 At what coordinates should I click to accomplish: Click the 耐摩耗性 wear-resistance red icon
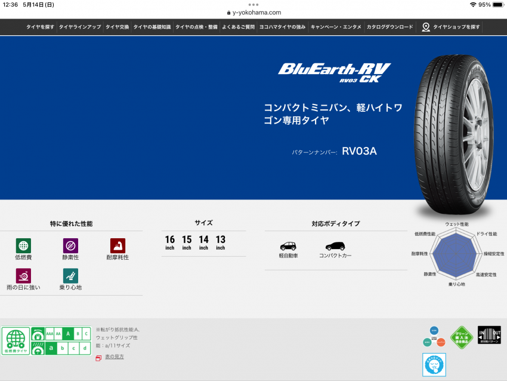[x=118, y=245]
